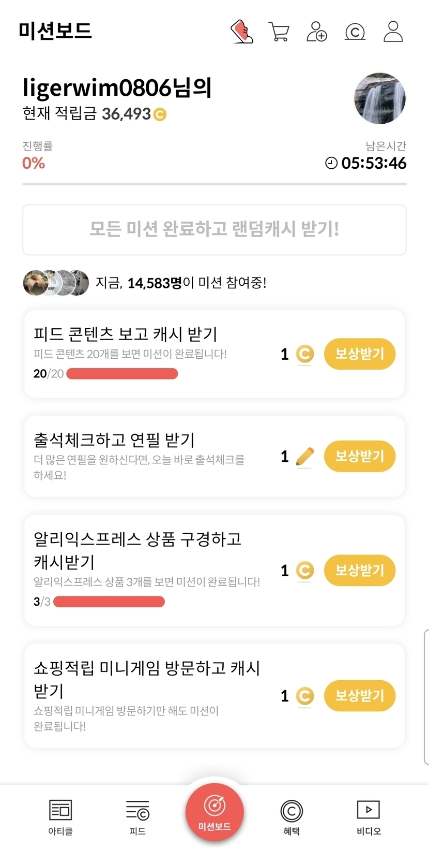Open the red sneaker step-counter icon
Screen dimensions: 429x848
click(x=241, y=32)
